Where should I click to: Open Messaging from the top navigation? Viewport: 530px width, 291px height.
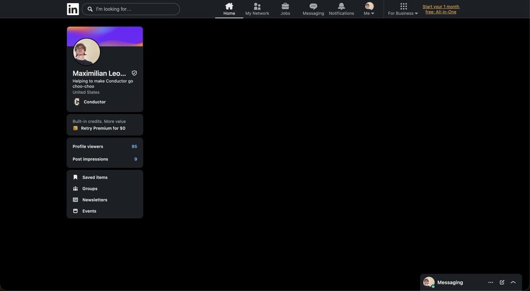[313, 9]
